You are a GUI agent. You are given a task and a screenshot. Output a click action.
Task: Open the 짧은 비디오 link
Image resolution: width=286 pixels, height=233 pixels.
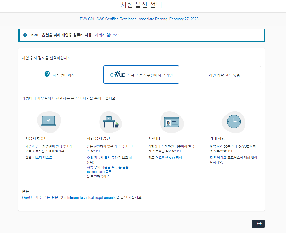tap(218, 158)
